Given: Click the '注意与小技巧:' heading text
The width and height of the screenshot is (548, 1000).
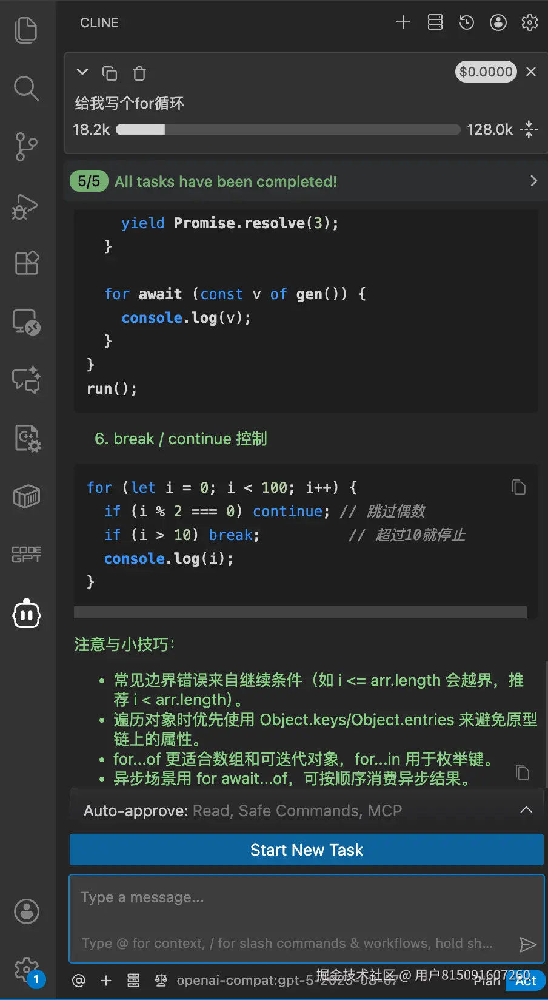Looking at the screenshot, I should point(125,644).
